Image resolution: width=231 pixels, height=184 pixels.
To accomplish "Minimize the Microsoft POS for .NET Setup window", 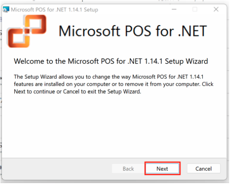I will point(174,9).
